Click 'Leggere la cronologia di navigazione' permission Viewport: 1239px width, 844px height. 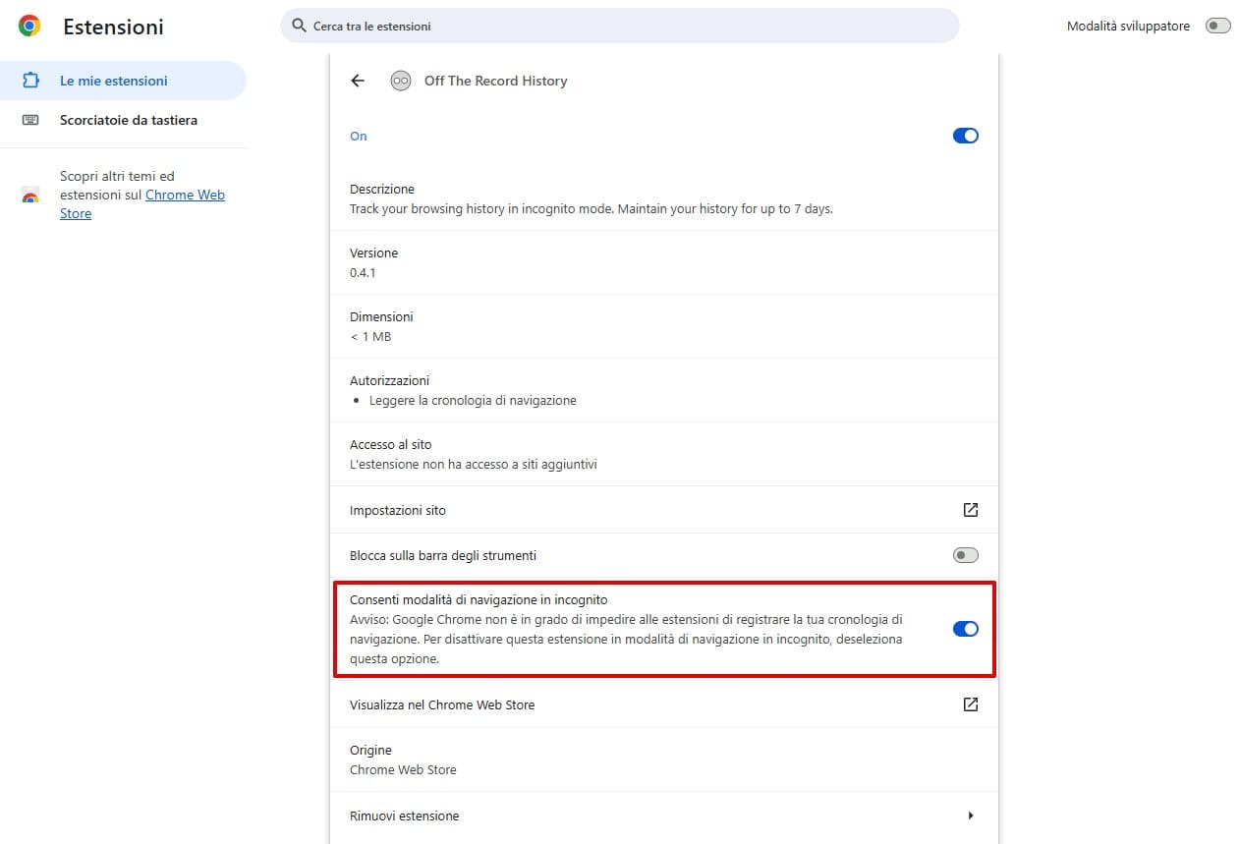point(473,400)
